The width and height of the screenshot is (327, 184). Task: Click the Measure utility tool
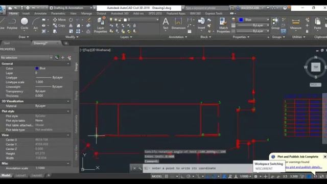(296, 24)
